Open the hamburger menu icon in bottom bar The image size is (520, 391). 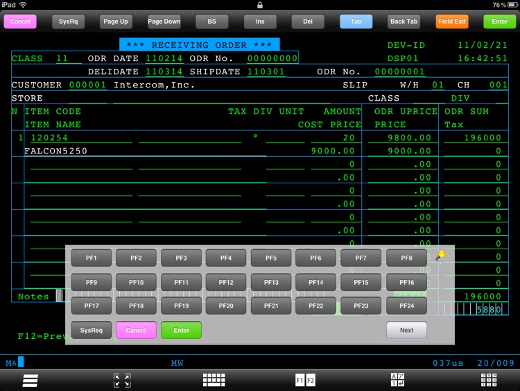point(31,381)
